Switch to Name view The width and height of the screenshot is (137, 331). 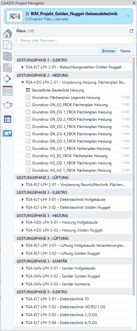pos(125,51)
